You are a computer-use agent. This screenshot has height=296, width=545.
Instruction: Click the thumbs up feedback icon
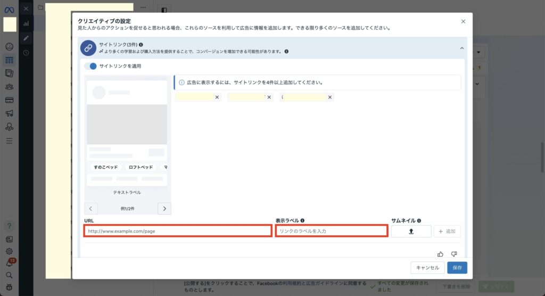pyautogui.click(x=440, y=254)
